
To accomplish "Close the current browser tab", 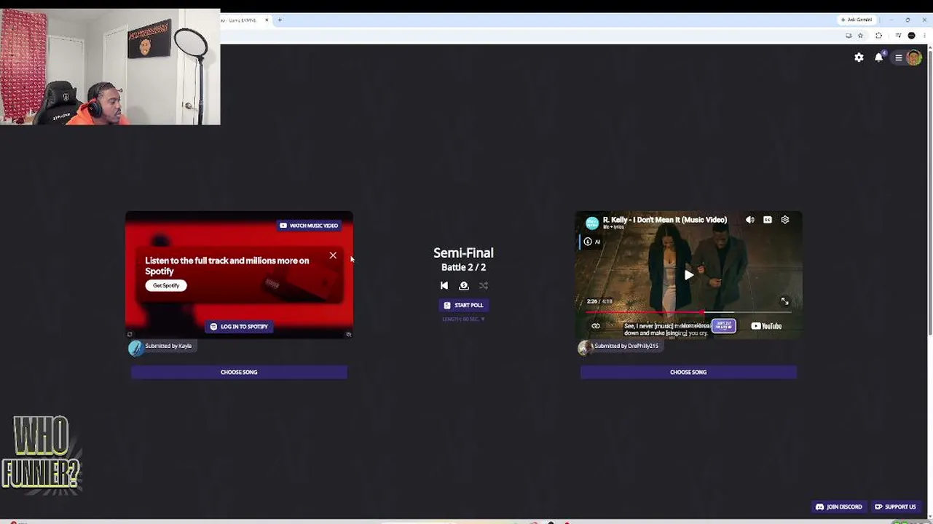I will [x=267, y=20].
